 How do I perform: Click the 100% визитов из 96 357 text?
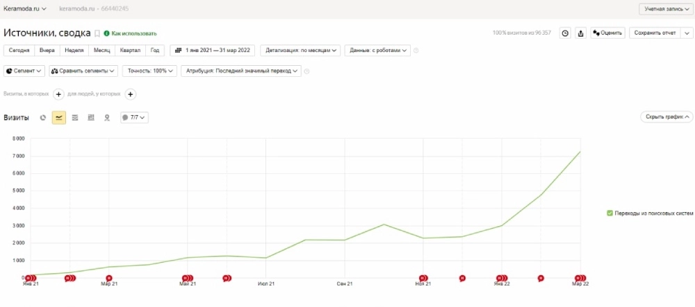point(522,33)
